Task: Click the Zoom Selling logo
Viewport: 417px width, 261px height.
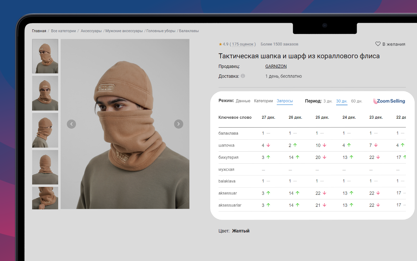Action: pos(389,101)
